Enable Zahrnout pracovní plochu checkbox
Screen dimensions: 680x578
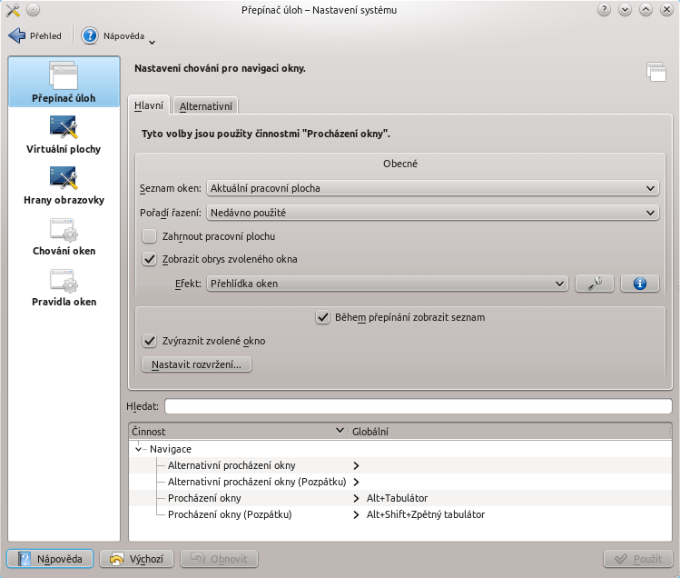(x=149, y=236)
